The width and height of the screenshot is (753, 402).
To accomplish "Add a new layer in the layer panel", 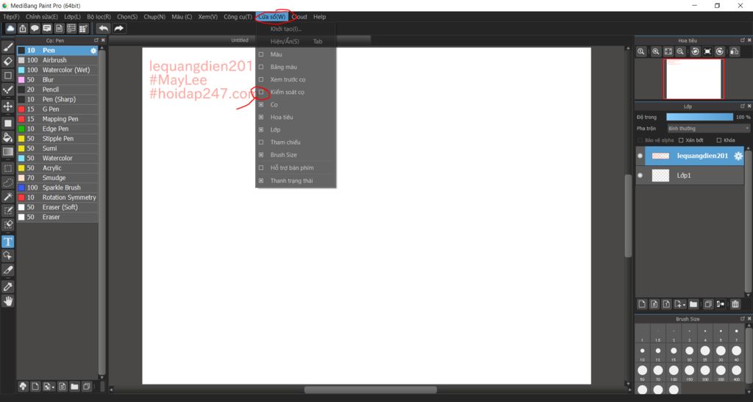I will click(642, 304).
